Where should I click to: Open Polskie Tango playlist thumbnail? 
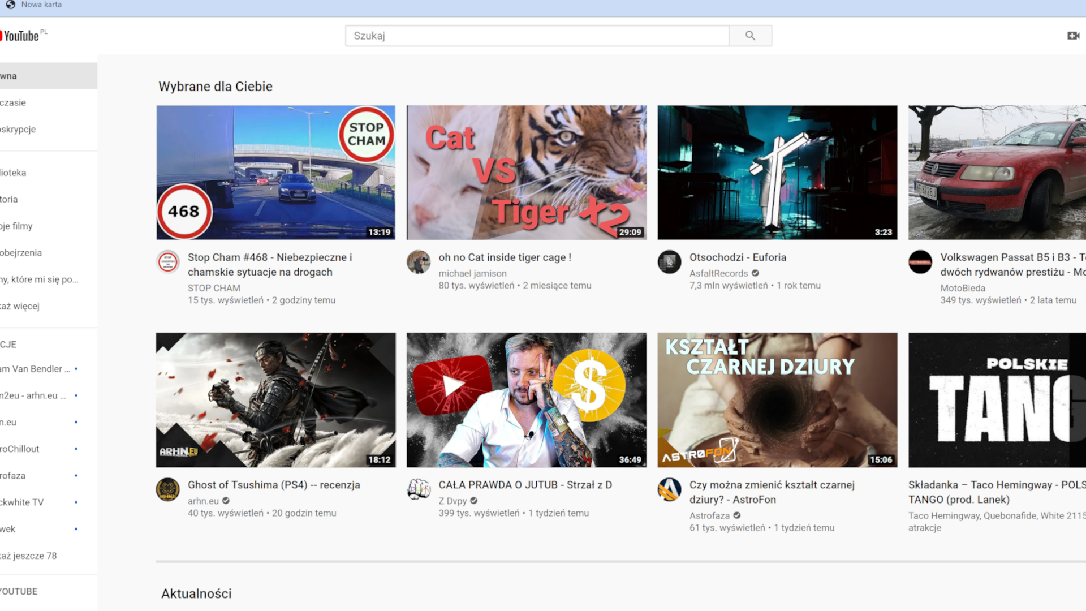997,400
